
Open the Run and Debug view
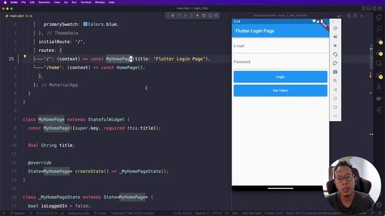379,52
